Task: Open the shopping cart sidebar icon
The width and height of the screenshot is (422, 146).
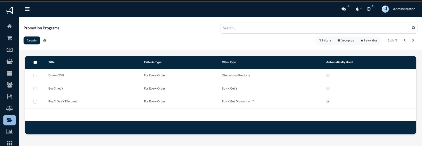Action: point(9,38)
